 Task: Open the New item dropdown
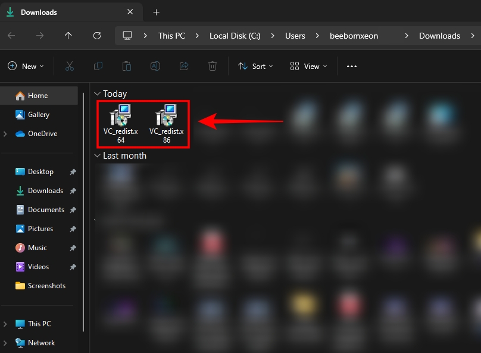[x=26, y=66]
